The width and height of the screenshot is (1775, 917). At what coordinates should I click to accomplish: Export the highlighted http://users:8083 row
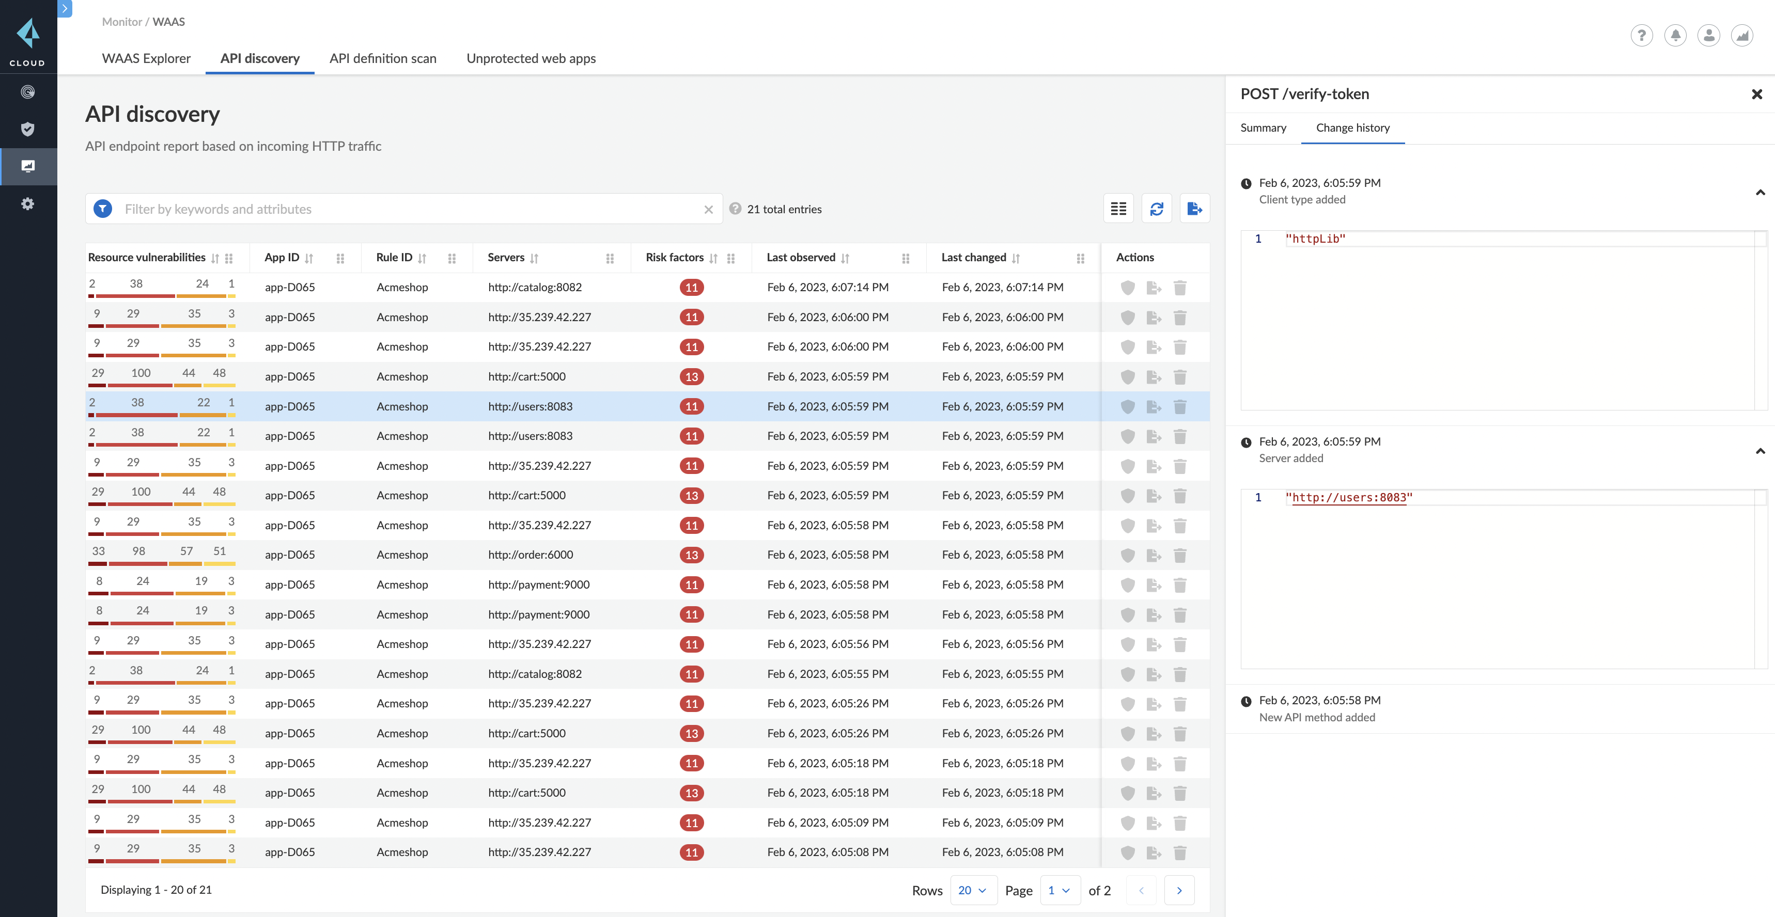(x=1154, y=406)
